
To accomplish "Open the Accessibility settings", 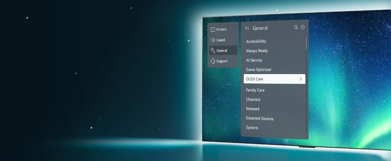I will coord(256,41).
